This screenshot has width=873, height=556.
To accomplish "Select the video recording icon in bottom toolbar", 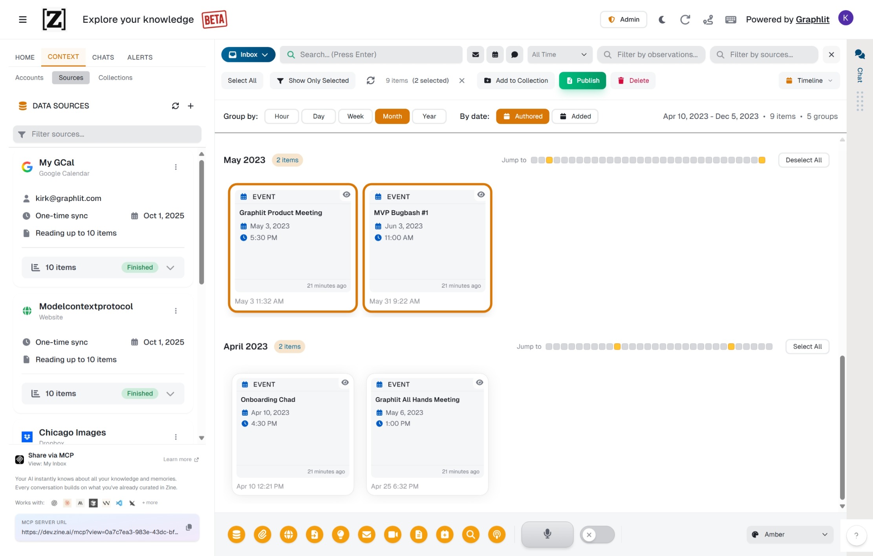I will pyautogui.click(x=393, y=534).
